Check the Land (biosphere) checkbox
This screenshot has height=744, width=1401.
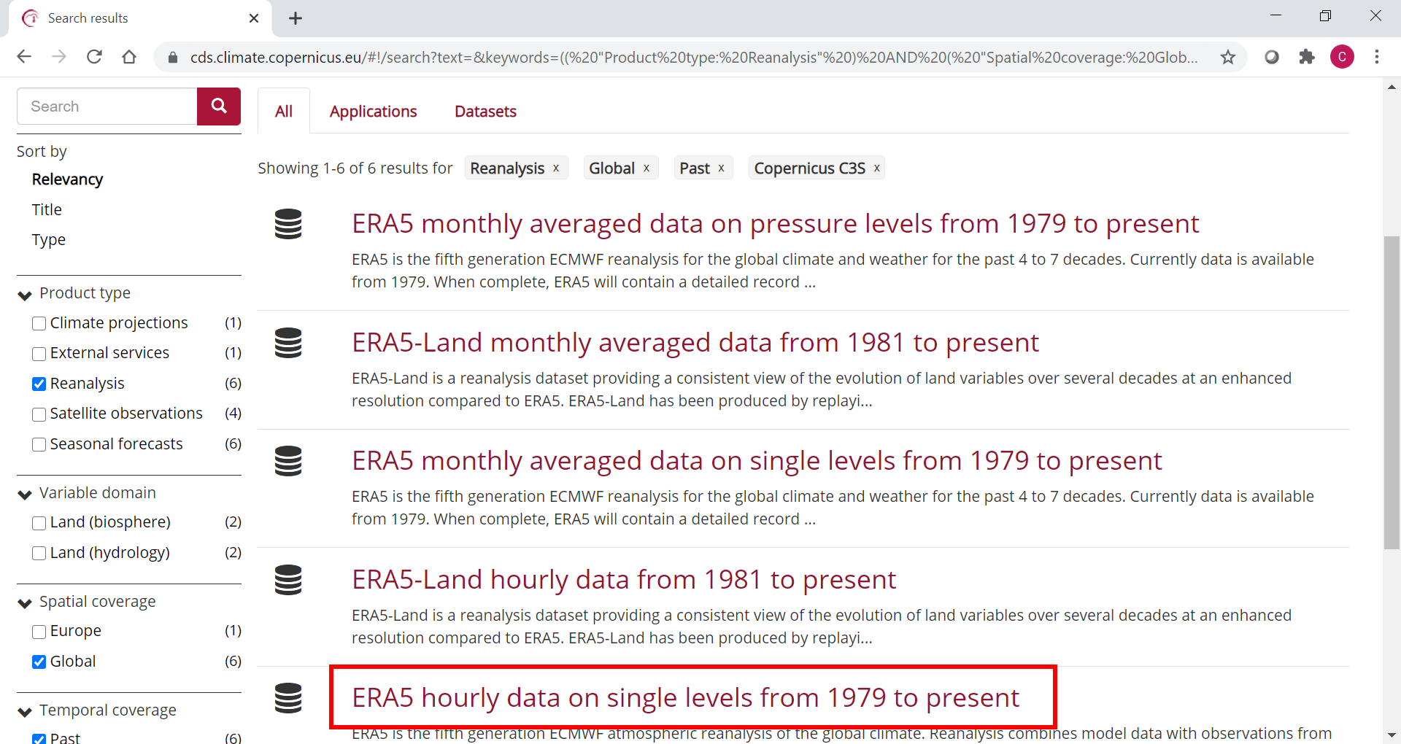pos(39,523)
